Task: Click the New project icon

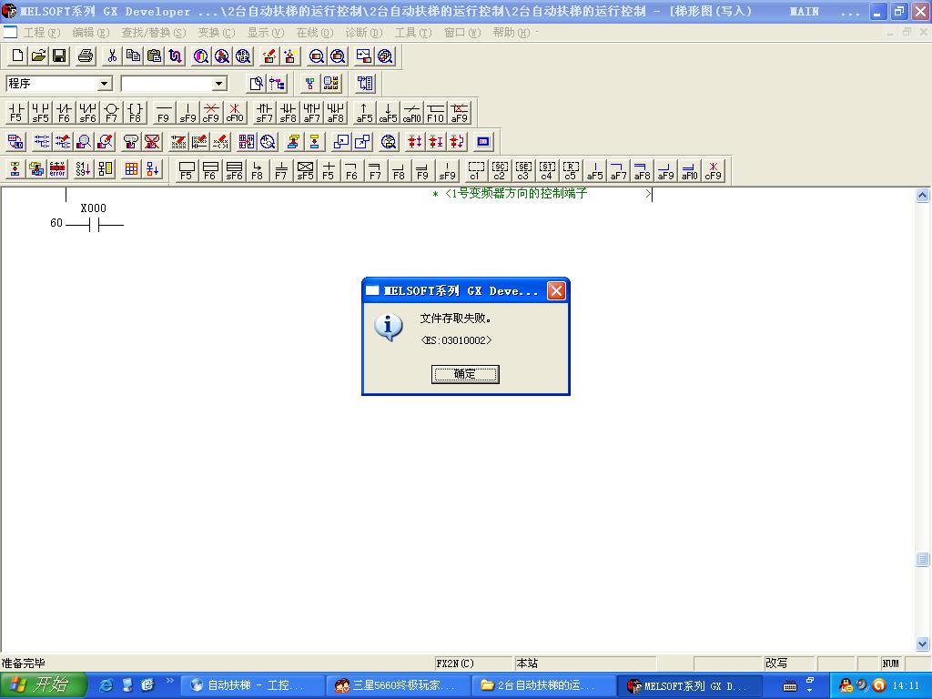Action: click(17, 56)
